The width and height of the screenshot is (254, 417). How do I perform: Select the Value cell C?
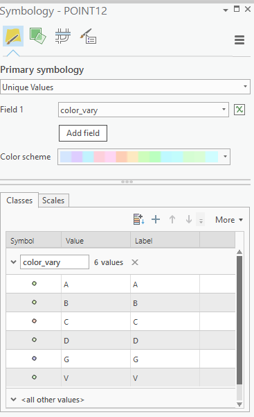pyautogui.click(x=96, y=321)
